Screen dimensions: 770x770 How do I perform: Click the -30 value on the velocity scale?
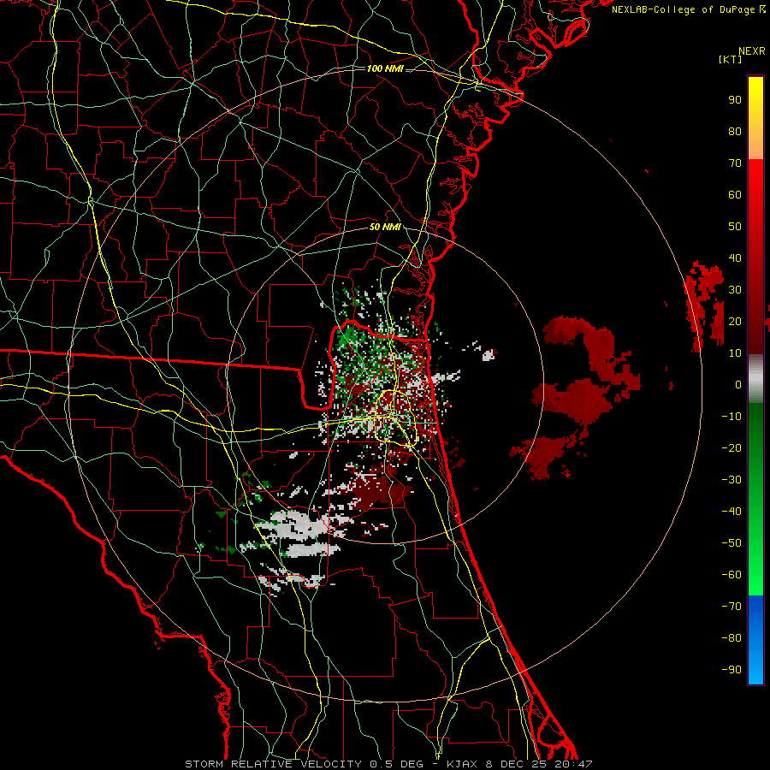click(731, 480)
